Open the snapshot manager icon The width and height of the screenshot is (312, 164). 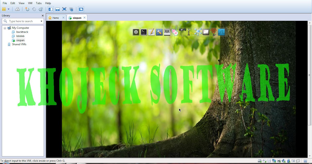point(41,9)
